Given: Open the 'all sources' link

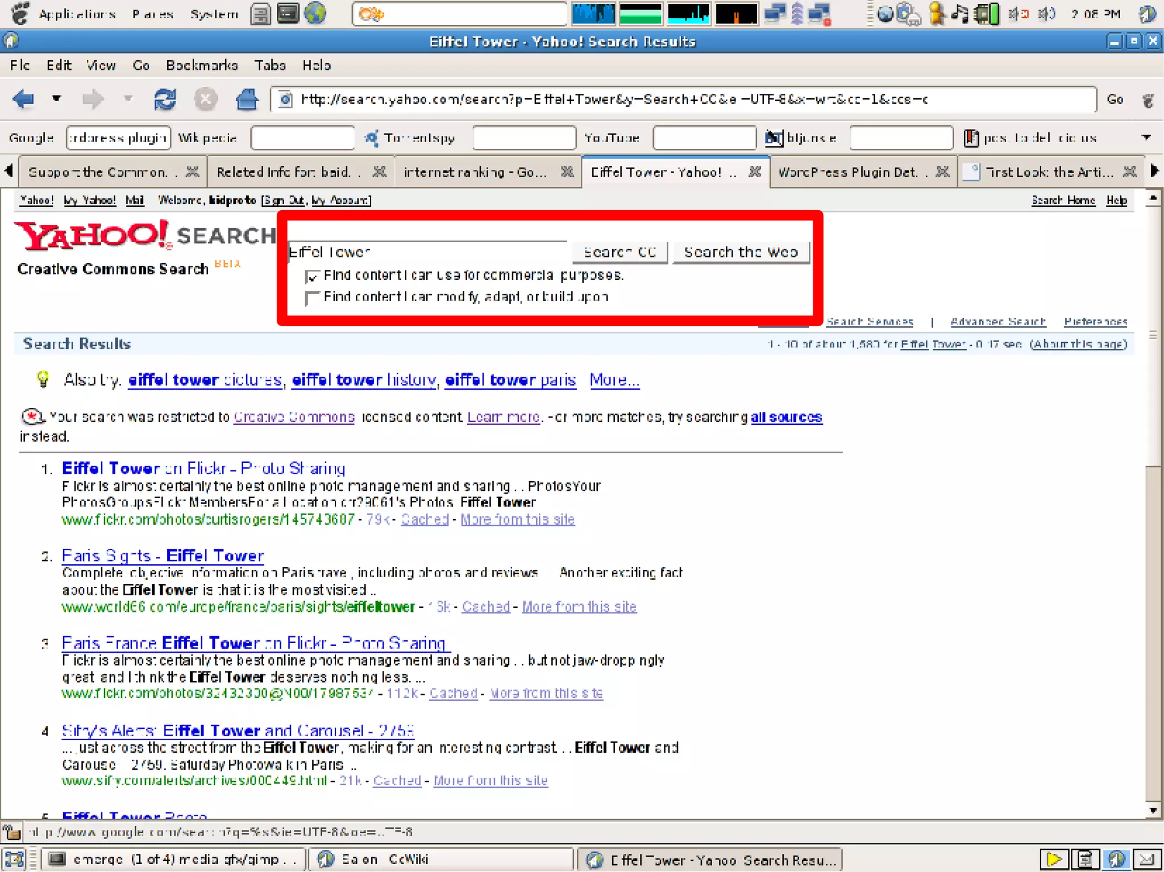Looking at the screenshot, I should pyautogui.click(x=786, y=417).
